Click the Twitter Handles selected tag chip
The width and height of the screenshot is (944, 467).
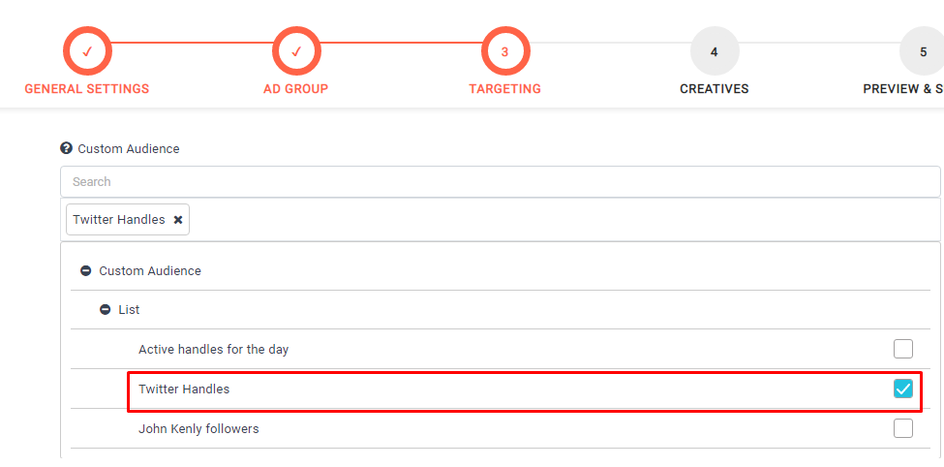point(118,220)
